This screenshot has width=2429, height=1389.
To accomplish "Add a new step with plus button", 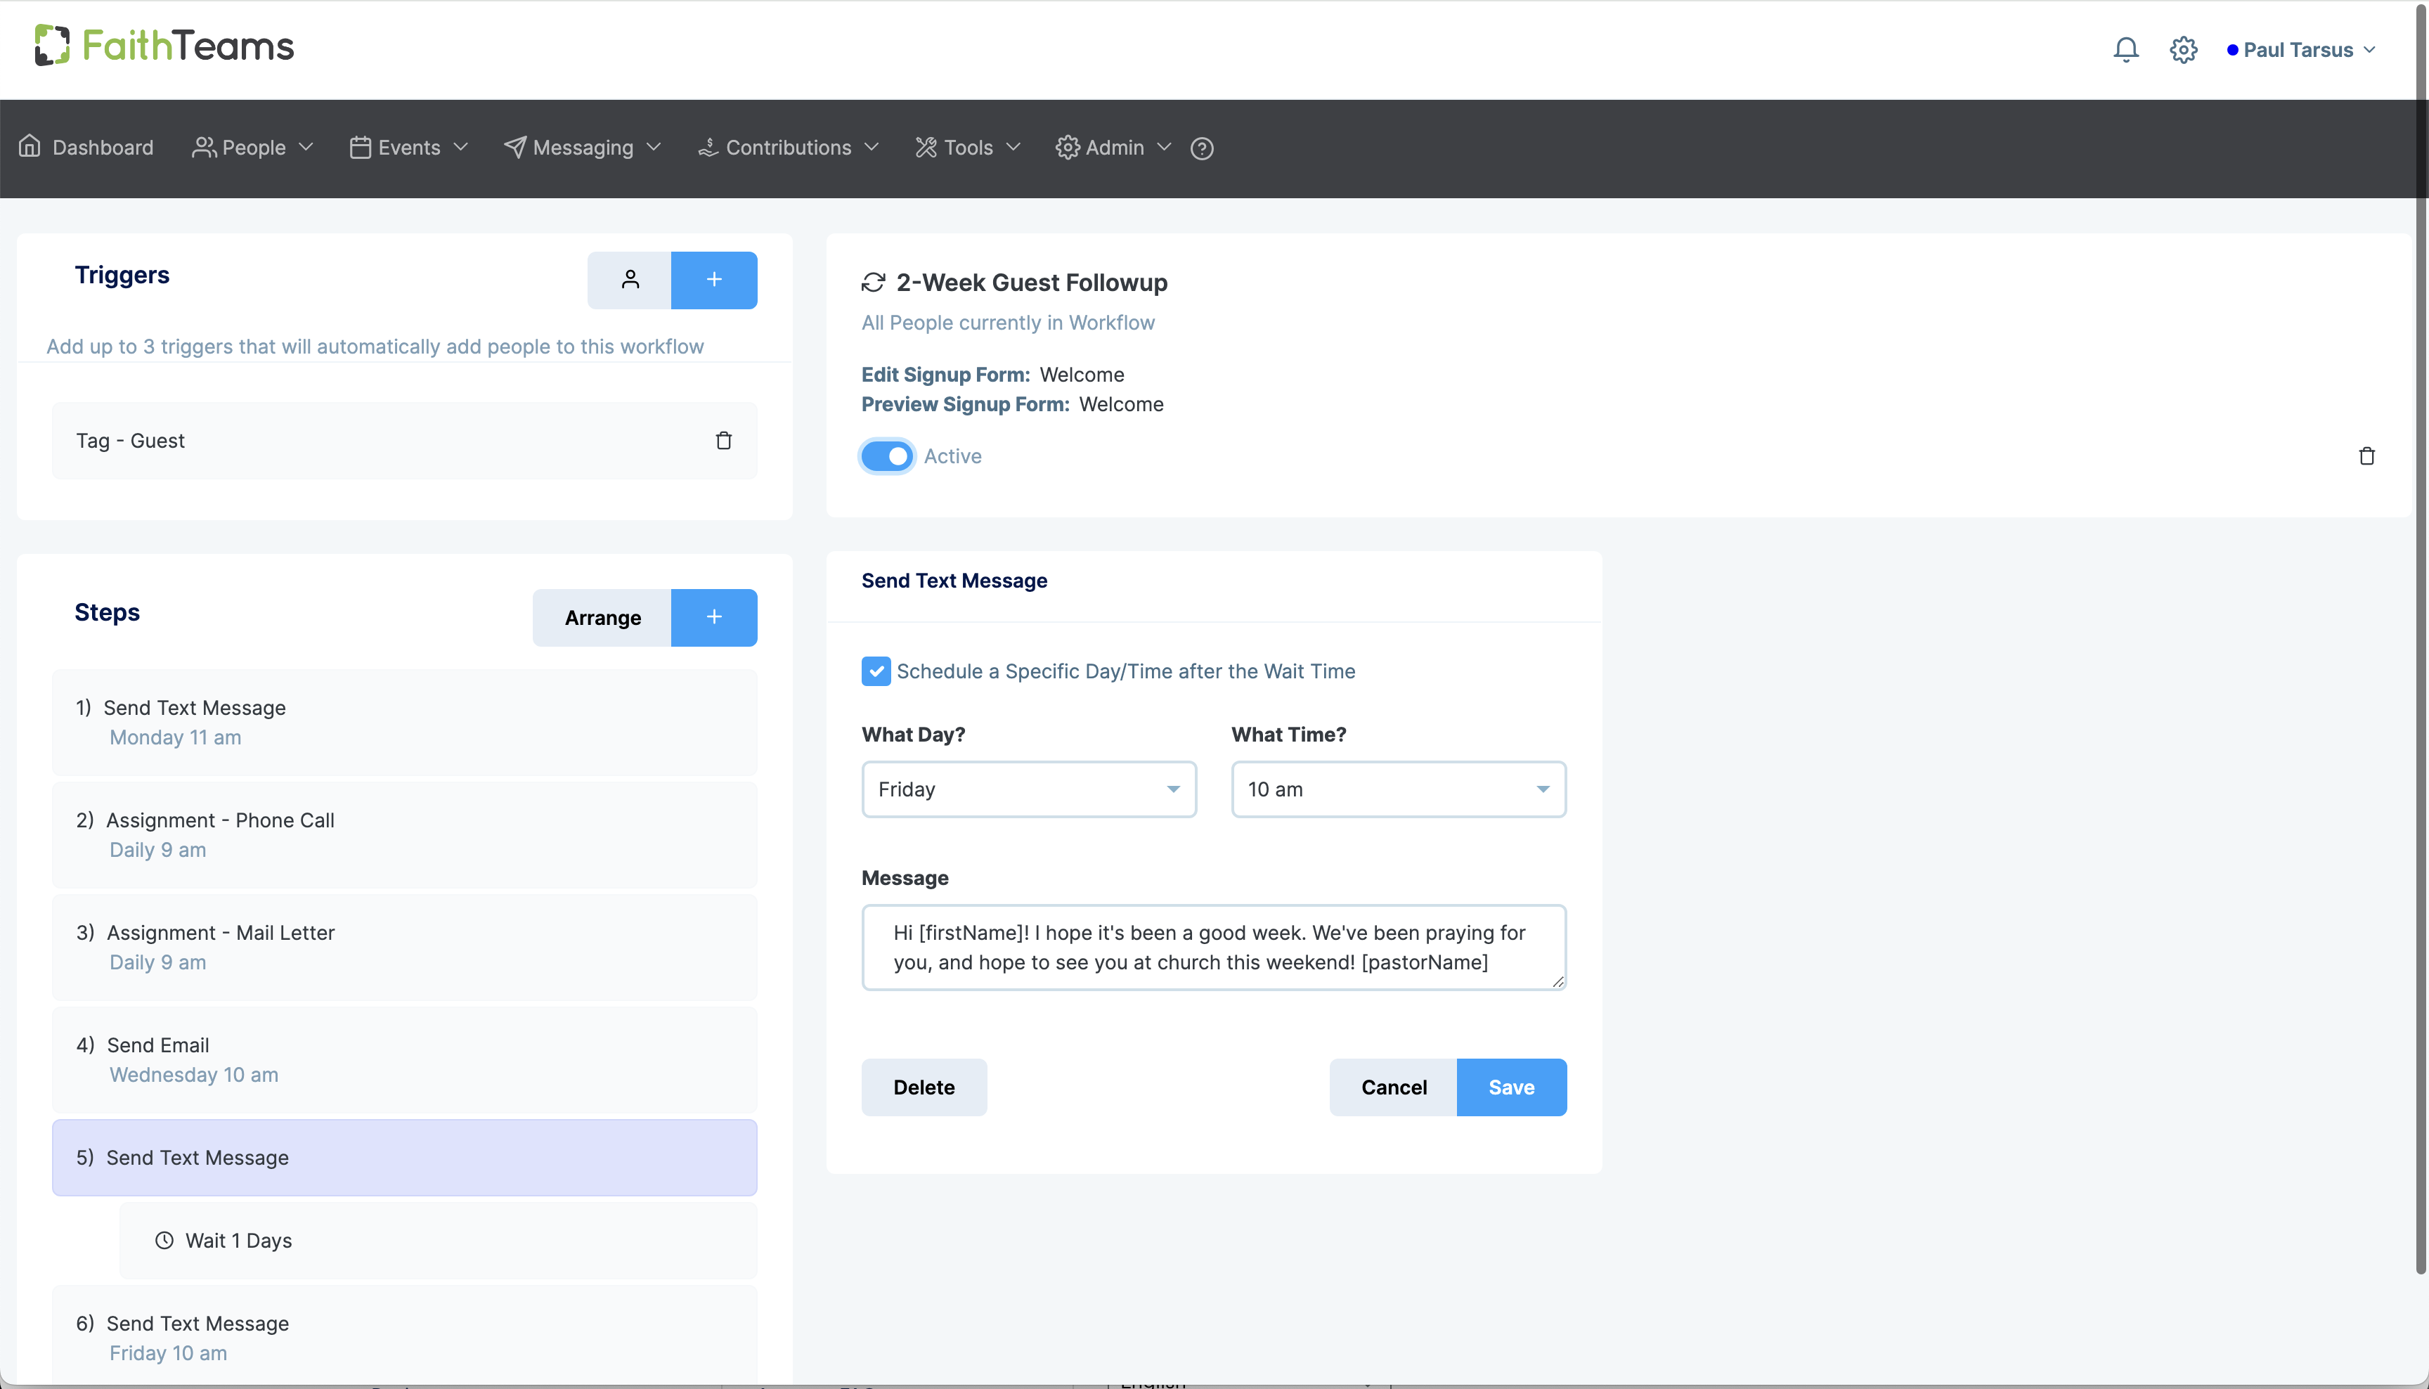I will click(713, 617).
